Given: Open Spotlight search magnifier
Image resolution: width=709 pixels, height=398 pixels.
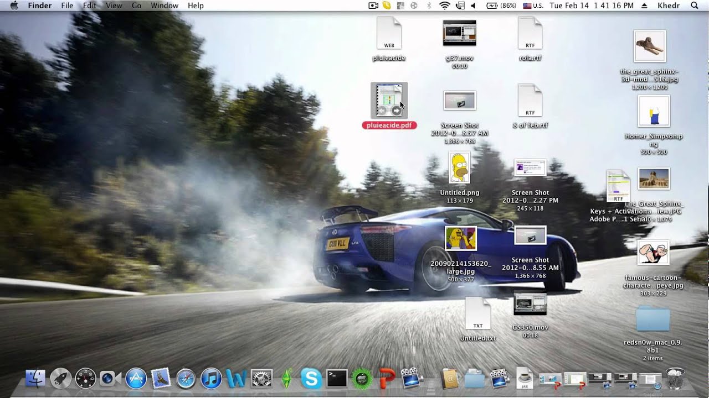Looking at the screenshot, I should [x=695, y=6].
